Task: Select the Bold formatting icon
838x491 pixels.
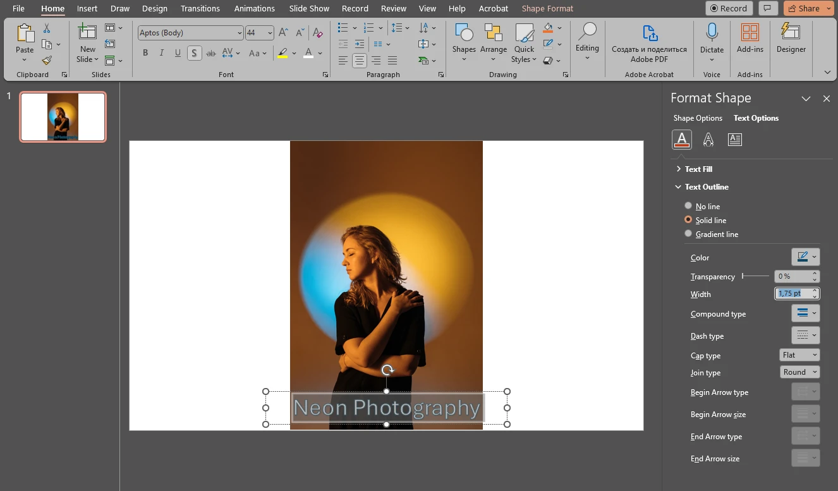Action: point(145,52)
